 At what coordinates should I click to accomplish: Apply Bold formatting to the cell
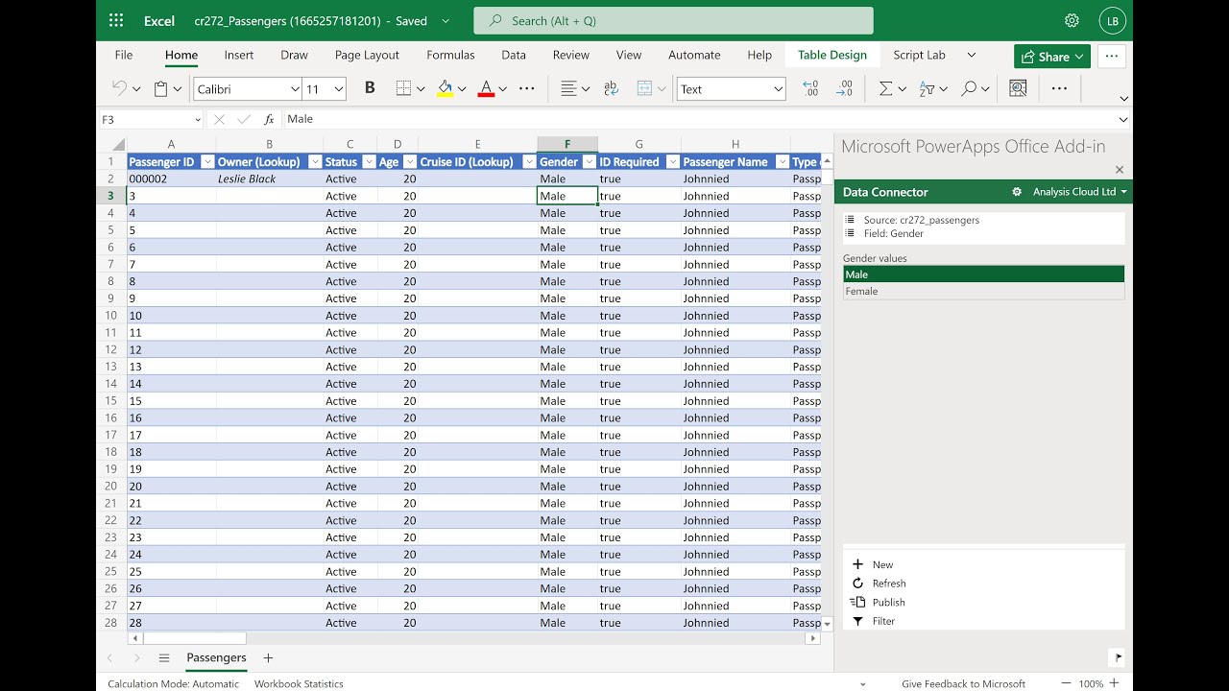370,88
